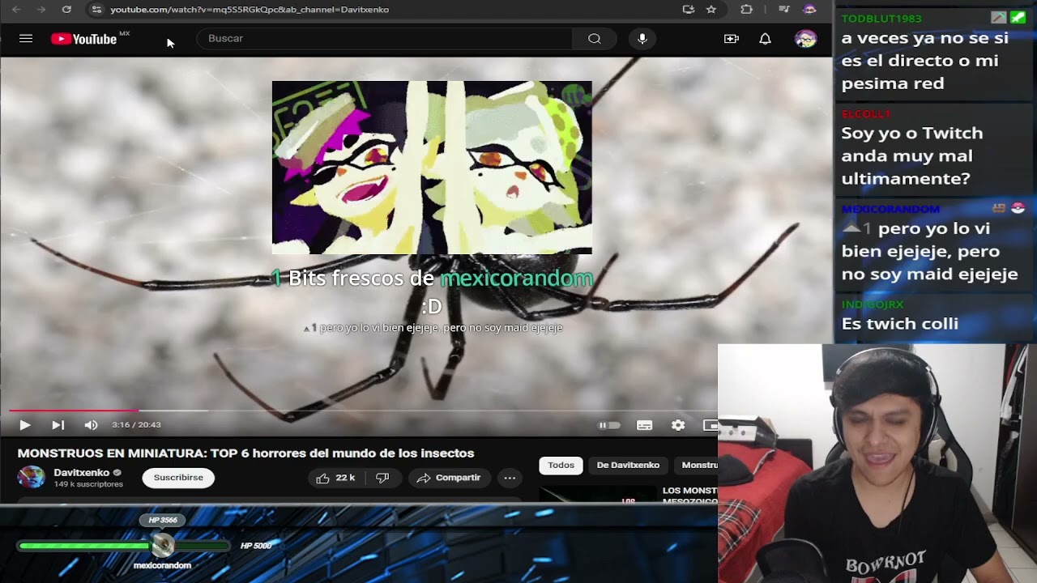
Task: Toggle the autoplay switch
Action: (x=609, y=425)
